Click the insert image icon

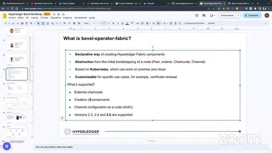pos(48,23)
